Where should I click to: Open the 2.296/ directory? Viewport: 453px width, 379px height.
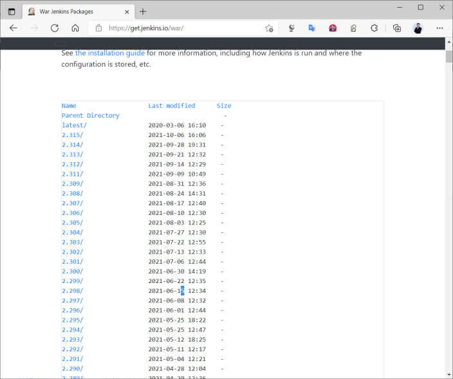pyautogui.click(x=72, y=311)
